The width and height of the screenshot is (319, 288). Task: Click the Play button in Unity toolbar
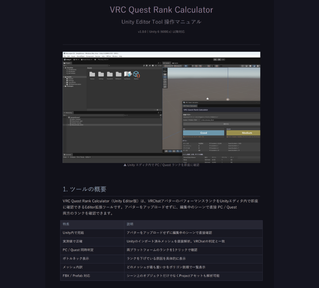pos(215,60)
